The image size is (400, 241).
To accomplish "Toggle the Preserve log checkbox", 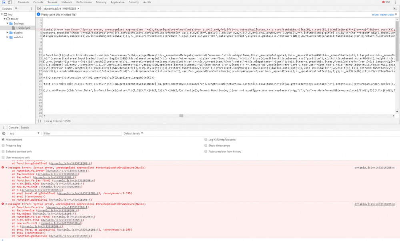I will (x=3, y=146).
